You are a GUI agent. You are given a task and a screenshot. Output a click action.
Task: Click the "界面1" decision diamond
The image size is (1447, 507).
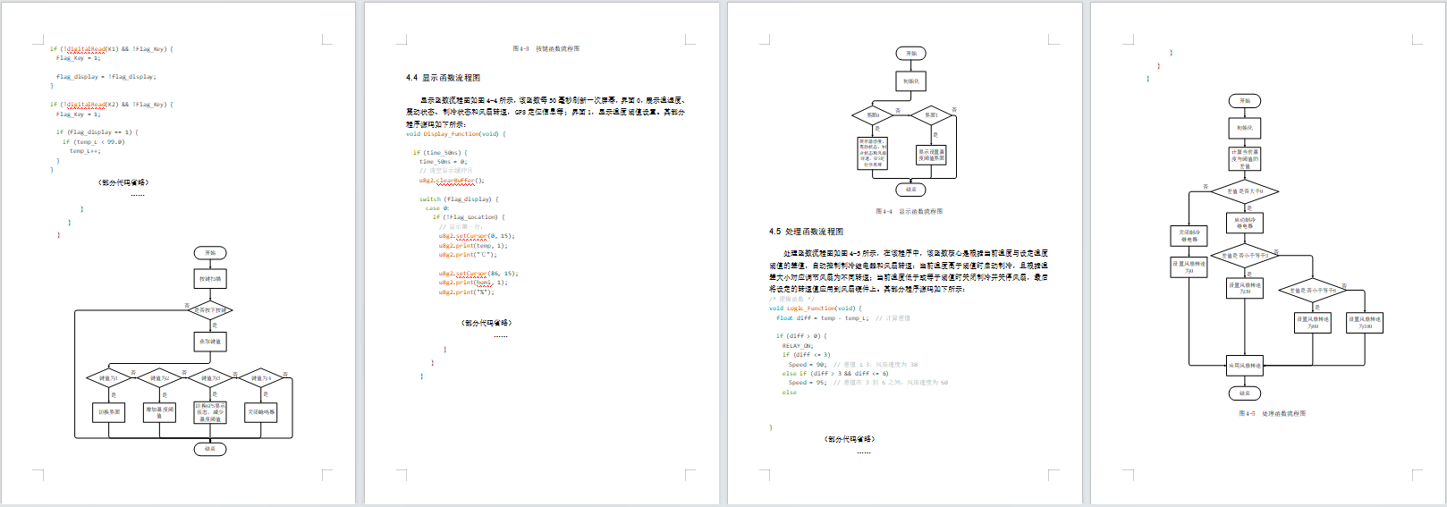click(931, 114)
